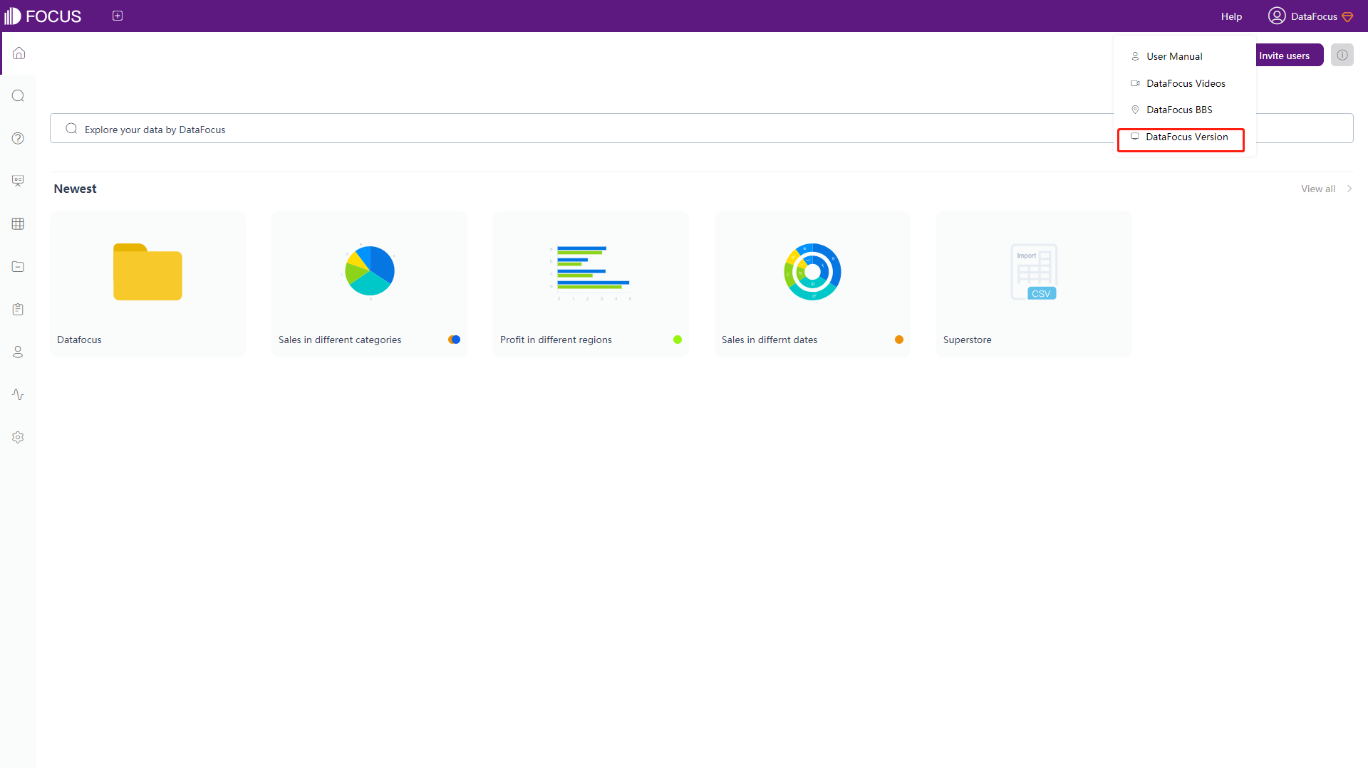Open the Help menu in the top bar
This screenshot has height=768, width=1368.
pyautogui.click(x=1231, y=16)
